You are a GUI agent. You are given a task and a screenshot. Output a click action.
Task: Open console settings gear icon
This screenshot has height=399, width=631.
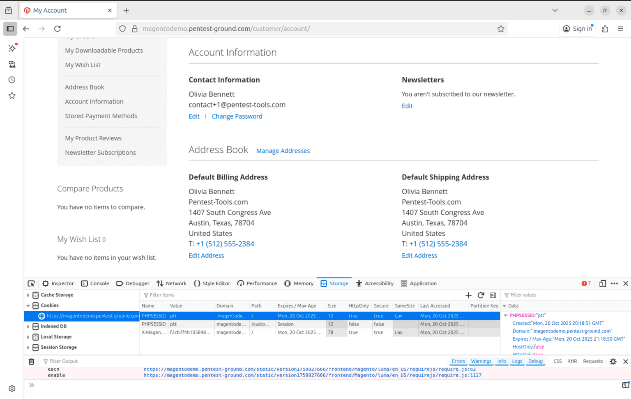613,362
